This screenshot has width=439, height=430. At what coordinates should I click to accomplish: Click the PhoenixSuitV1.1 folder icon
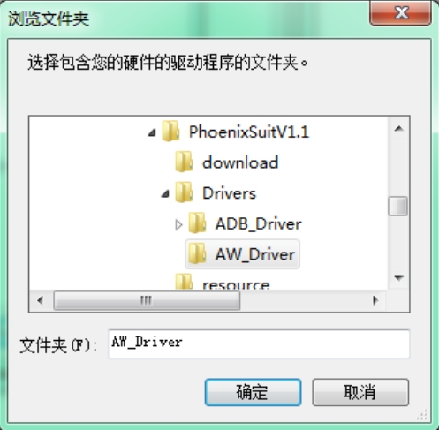coord(170,131)
